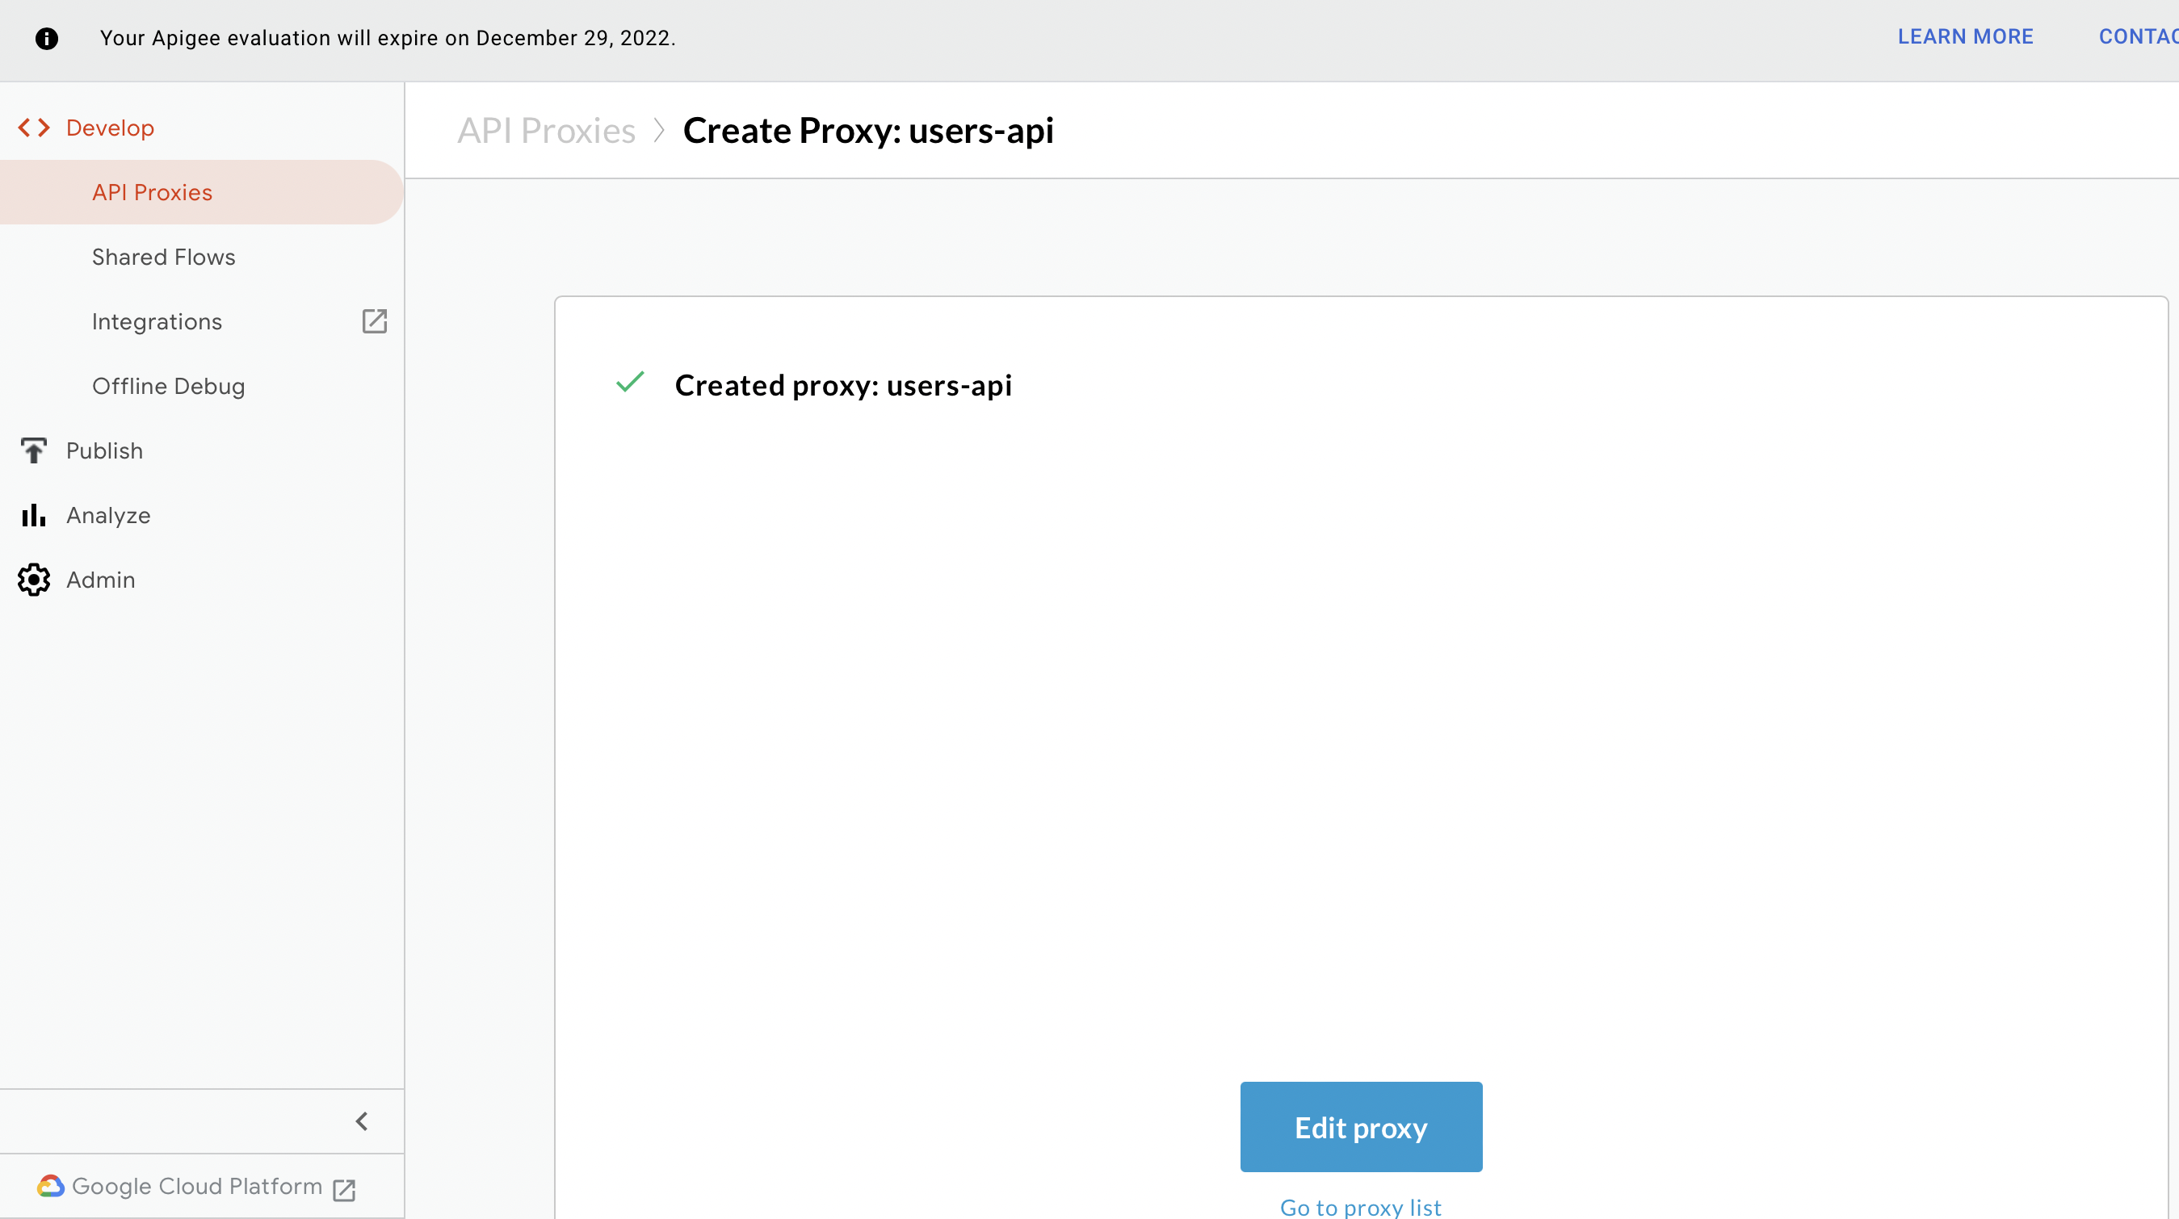The width and height of the screenshot is (2179, 1219).
Task: Click the Integrations external-link icon
Action: click(x=375, y=321)
